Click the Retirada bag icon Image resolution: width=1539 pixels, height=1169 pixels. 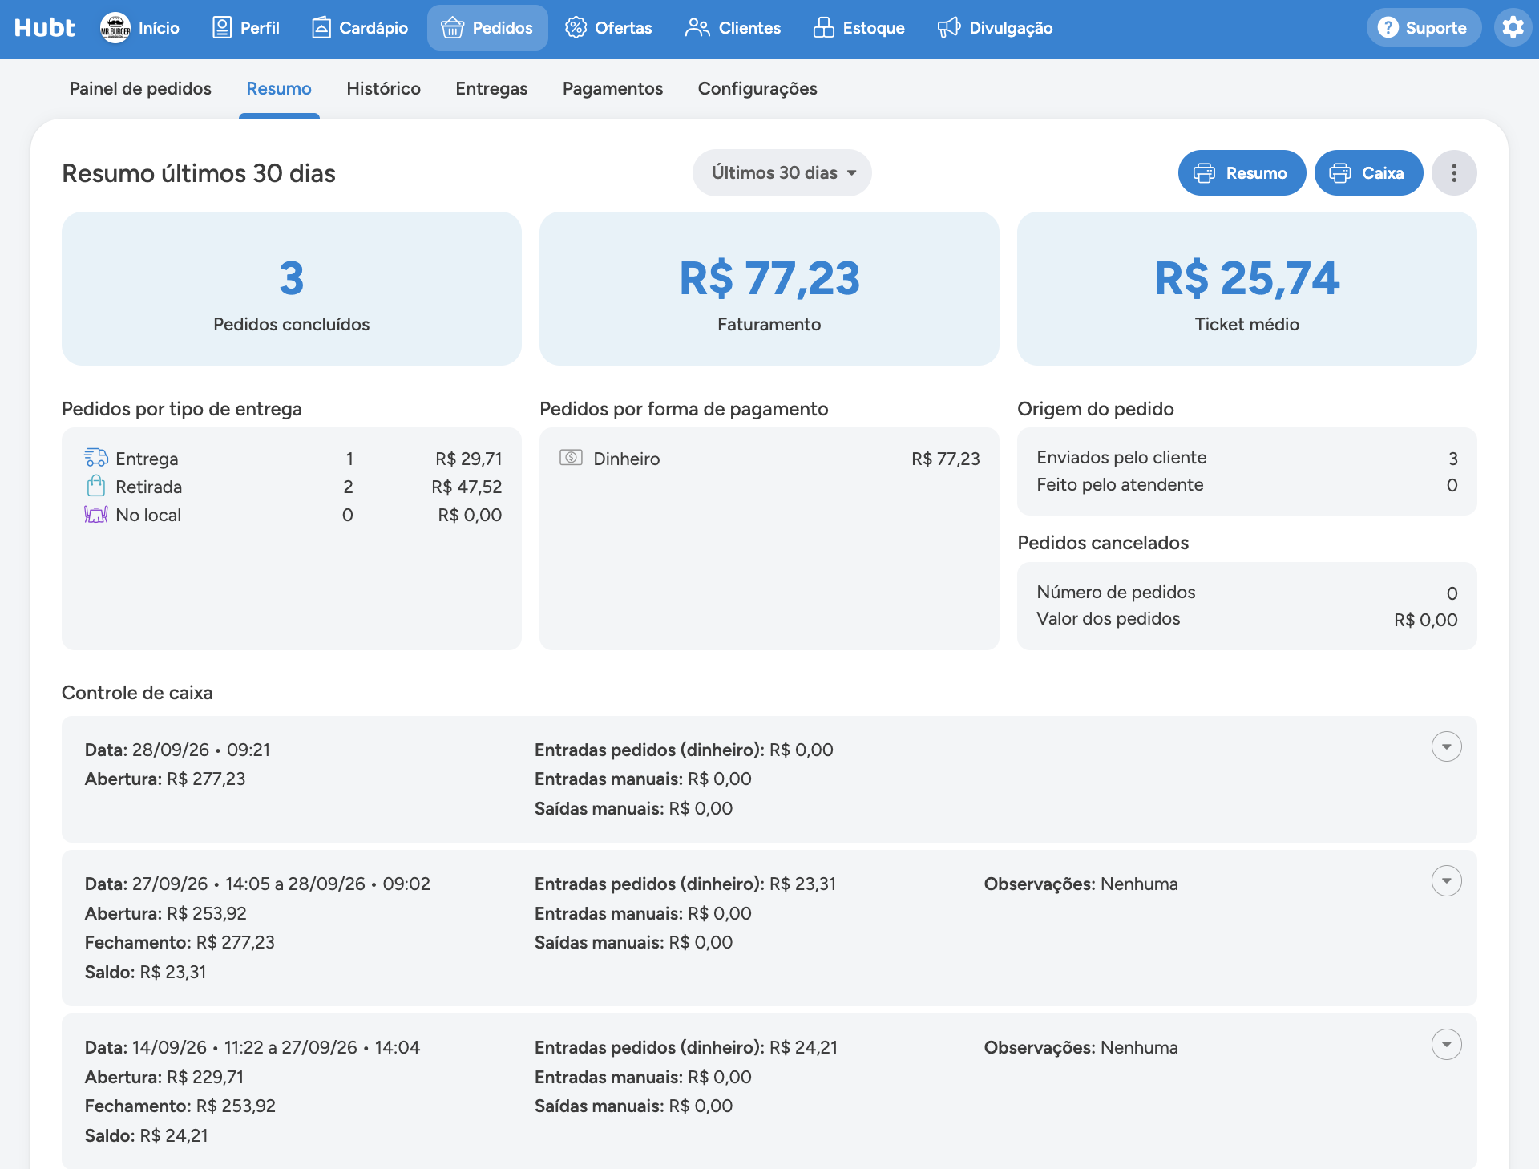96,486
